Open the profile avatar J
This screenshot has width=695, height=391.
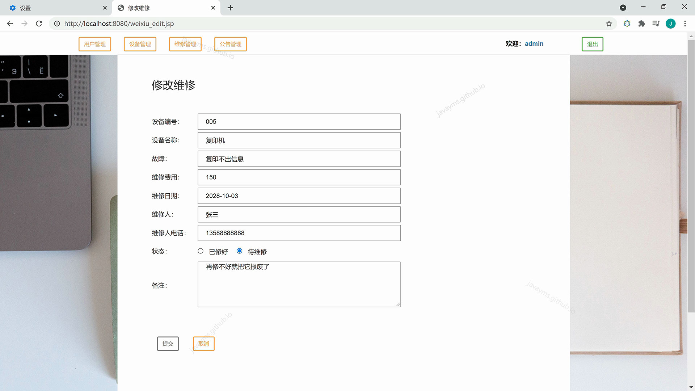670,24
